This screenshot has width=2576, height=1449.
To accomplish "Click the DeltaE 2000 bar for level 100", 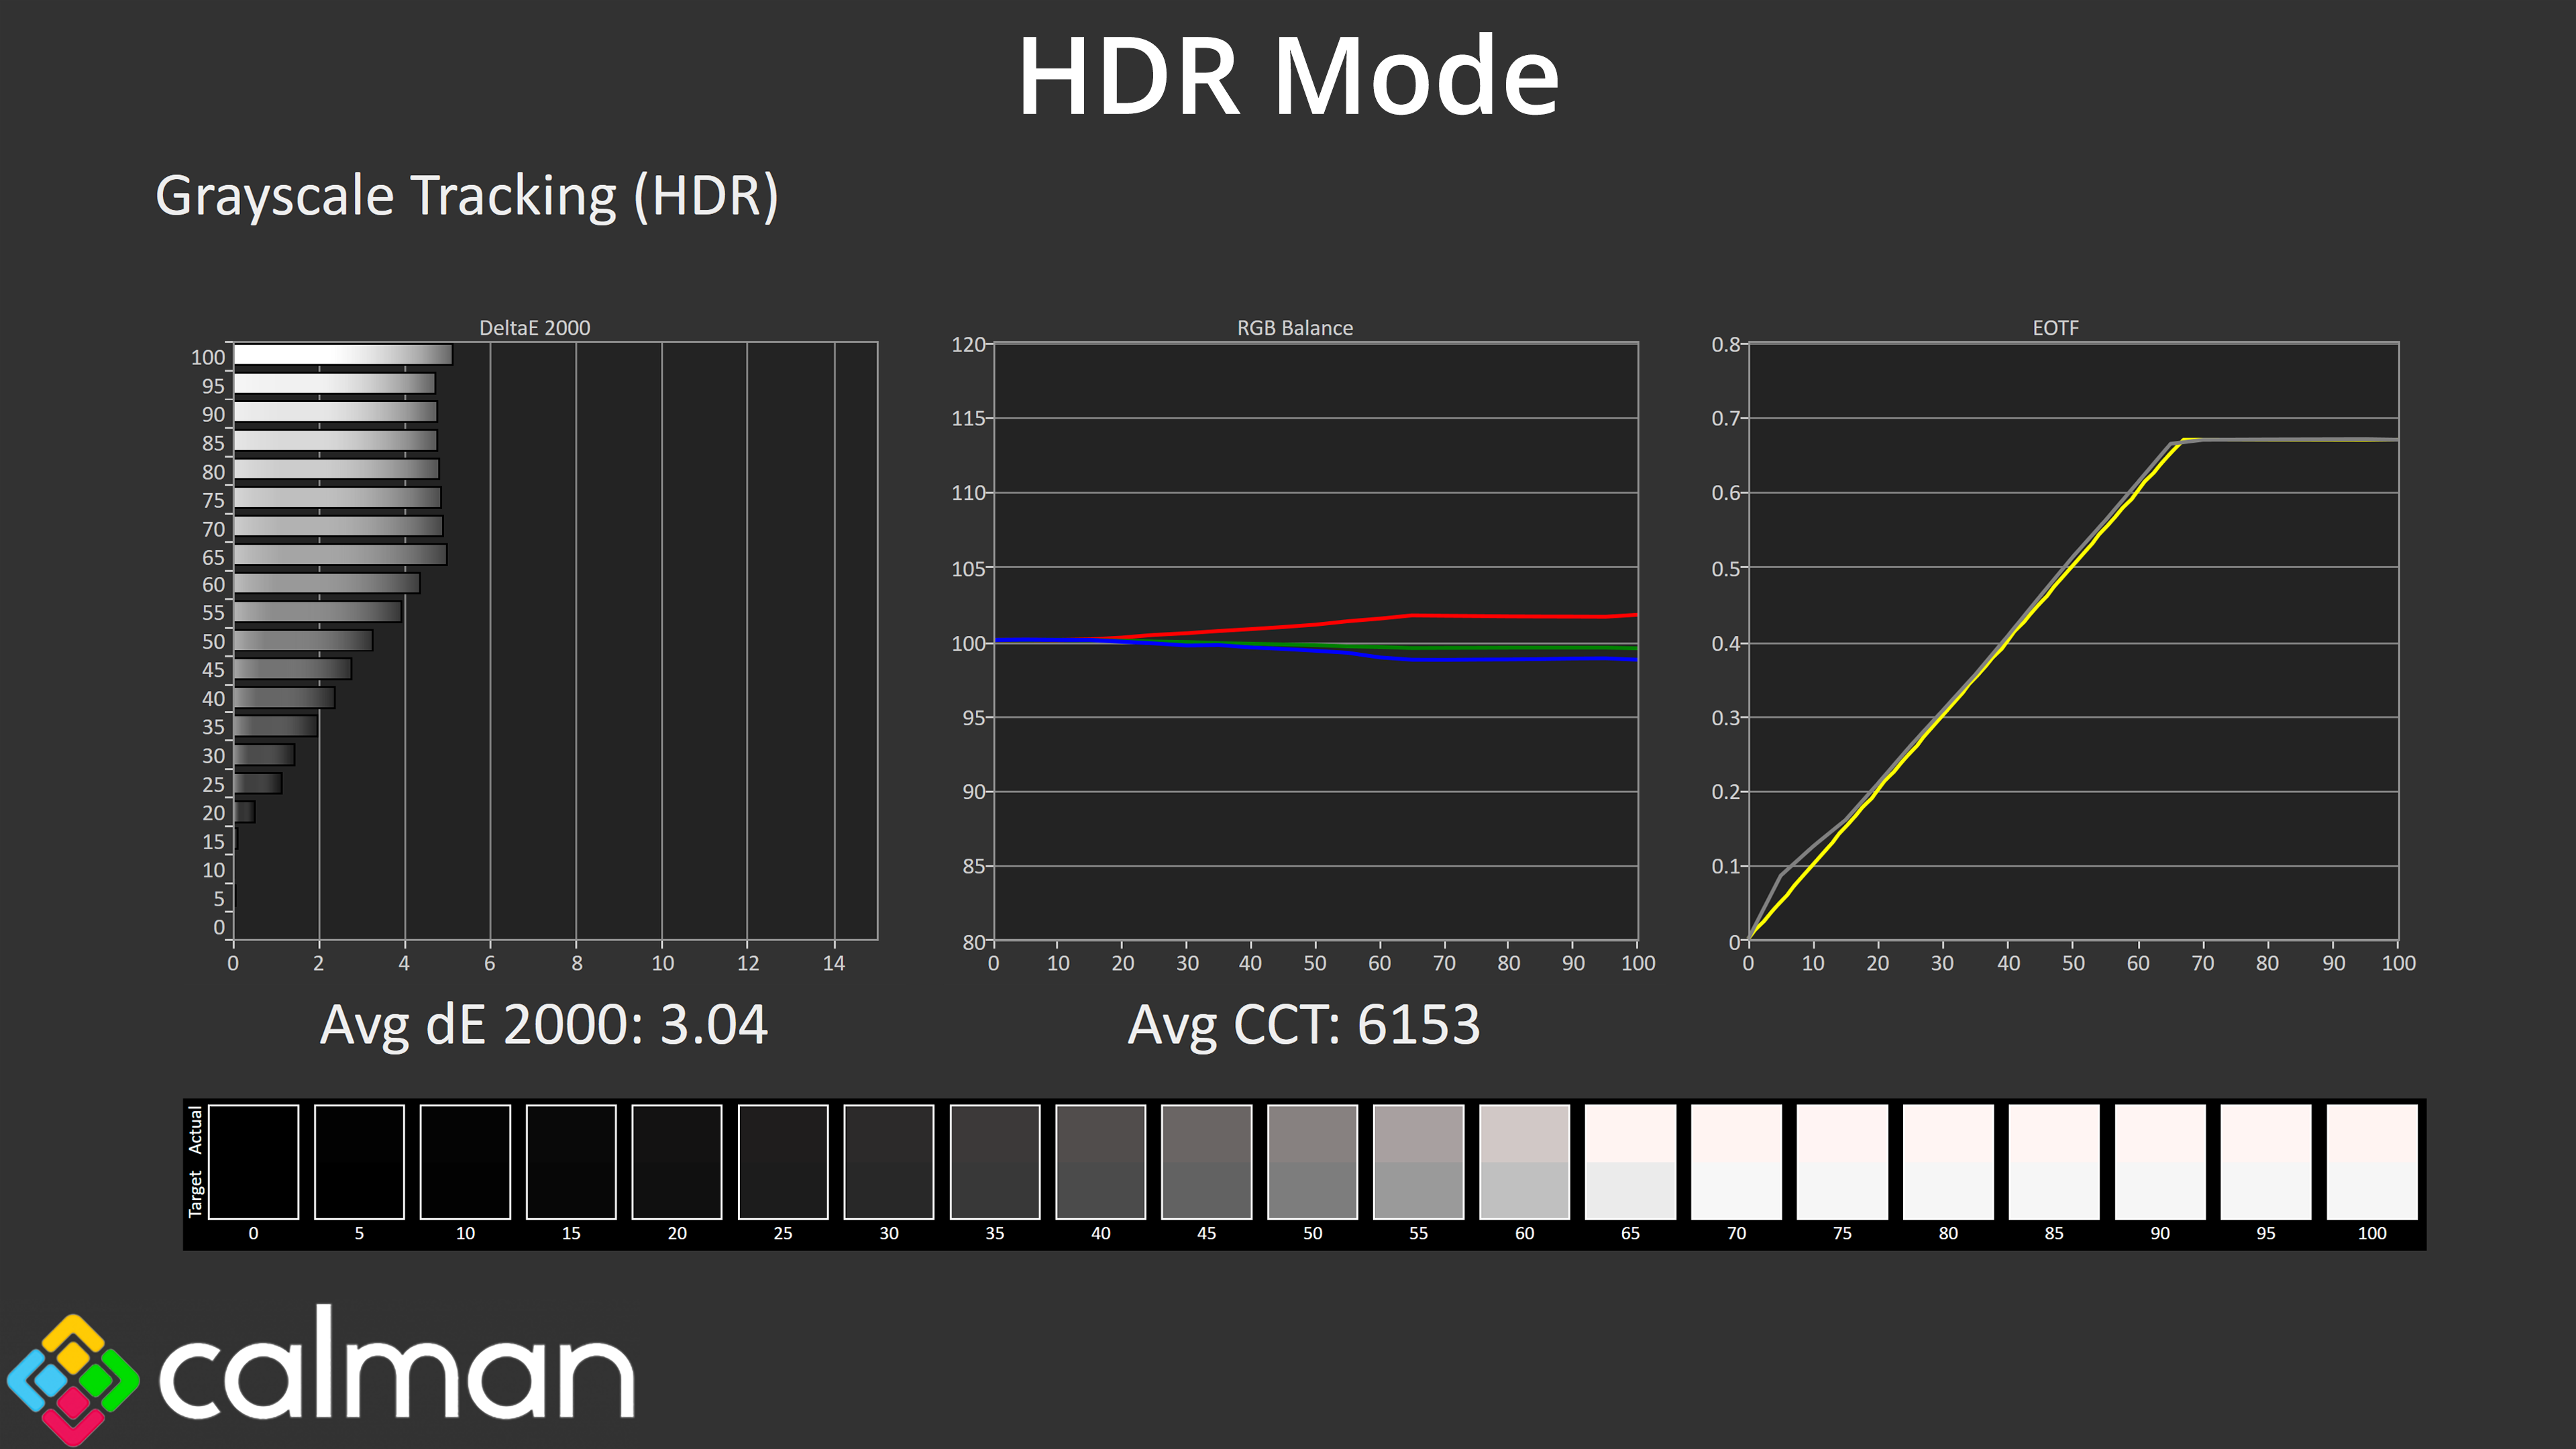I will tap(342, 355).
